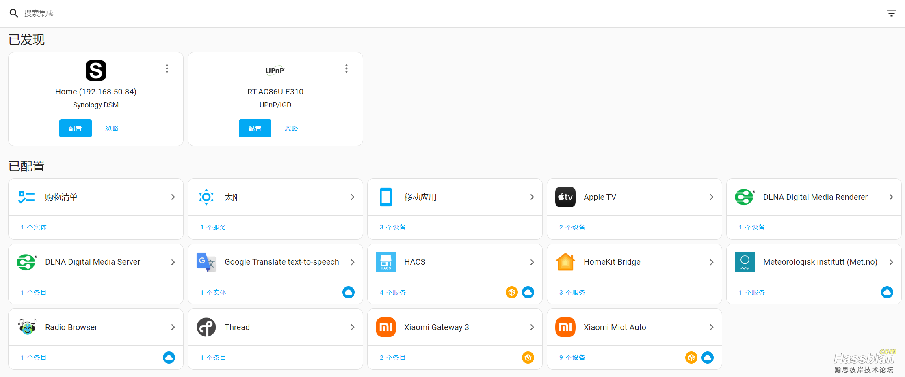This screenshot has width=905, height=377.
Task: Expand DLNA Digital Media Renderer chevron
Action: pos(891,197)
